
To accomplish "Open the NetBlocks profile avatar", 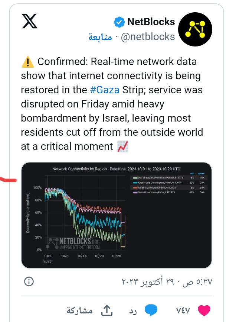I will pyautogui.click(x=195, y=29).
